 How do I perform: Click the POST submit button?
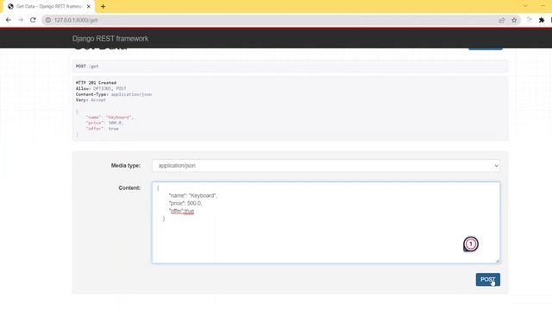[487, 279]
